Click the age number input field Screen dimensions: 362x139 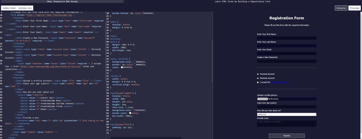[287, 107]
